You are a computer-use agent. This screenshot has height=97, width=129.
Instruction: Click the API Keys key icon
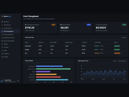coord(2,47)
